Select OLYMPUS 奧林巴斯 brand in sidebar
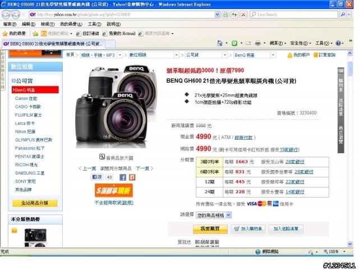The width and height of the screenshot is (359, 270). pyautogui.click(x=34, y=140)
